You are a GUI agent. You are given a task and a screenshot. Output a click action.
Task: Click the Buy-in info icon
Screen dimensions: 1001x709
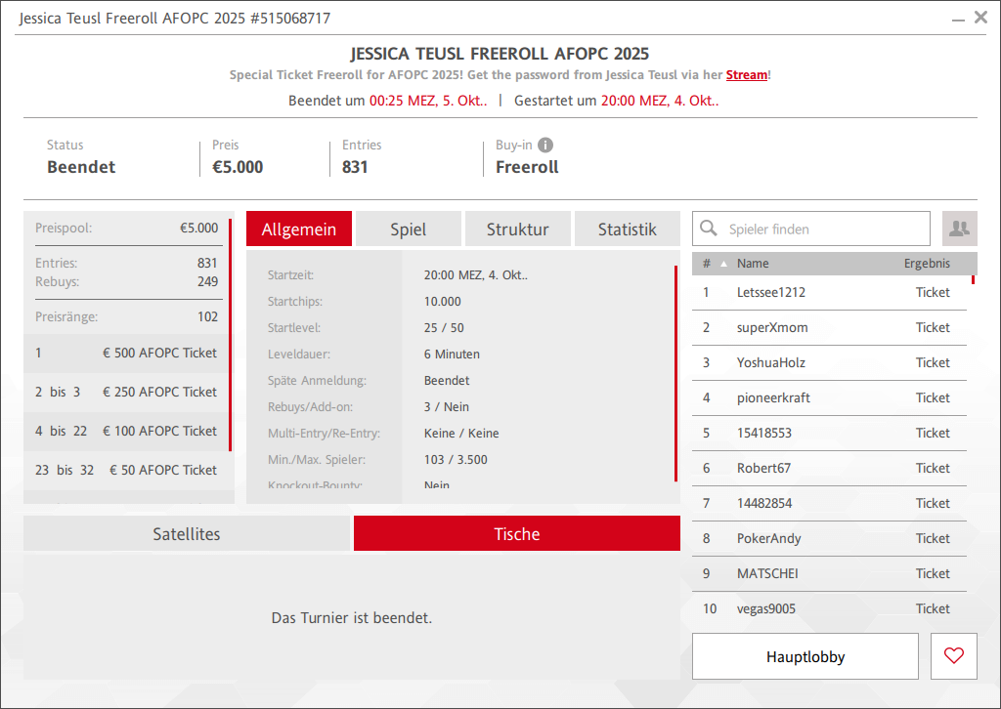point(545,146)
